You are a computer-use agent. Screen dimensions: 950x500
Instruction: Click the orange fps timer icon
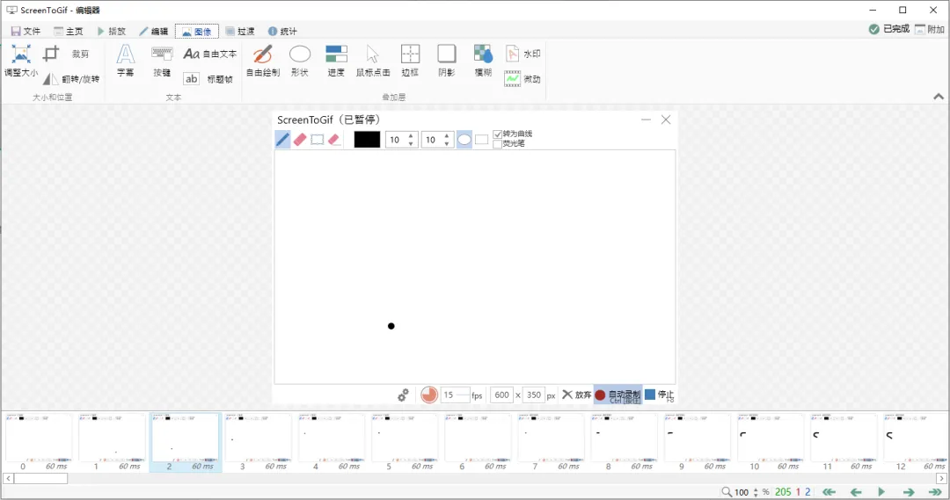[x=429, y=395]
